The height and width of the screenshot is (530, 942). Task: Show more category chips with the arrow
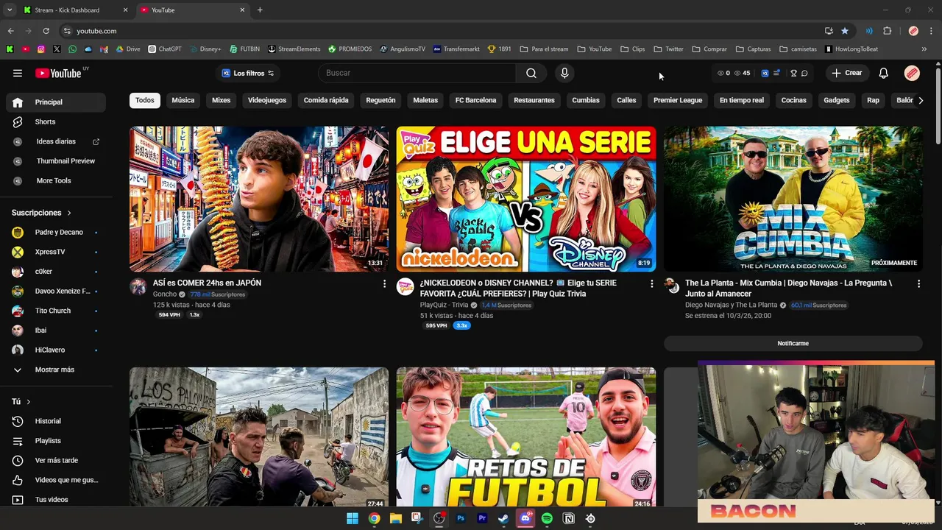(x=920, y=100)
